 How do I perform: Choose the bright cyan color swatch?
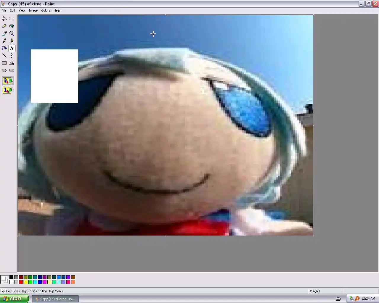point(35,282)
